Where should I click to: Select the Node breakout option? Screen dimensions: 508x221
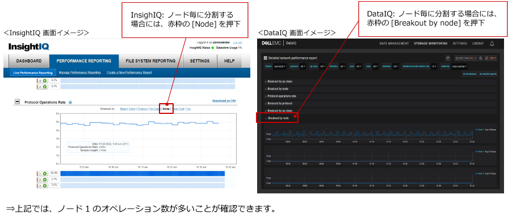click(166, 109)
